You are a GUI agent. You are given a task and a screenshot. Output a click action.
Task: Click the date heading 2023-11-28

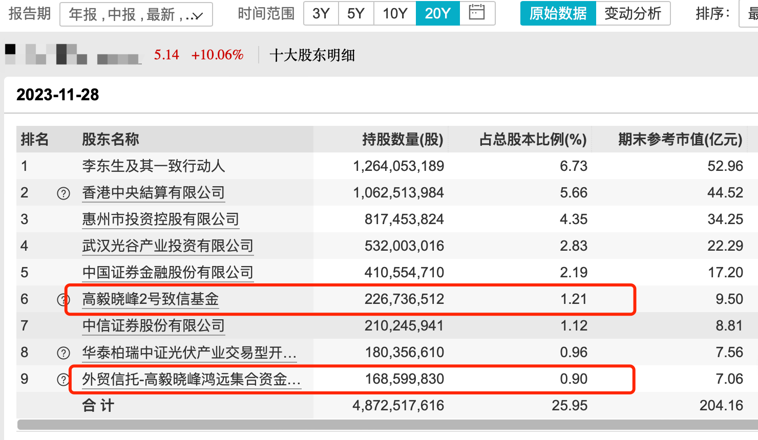(58, 95)
